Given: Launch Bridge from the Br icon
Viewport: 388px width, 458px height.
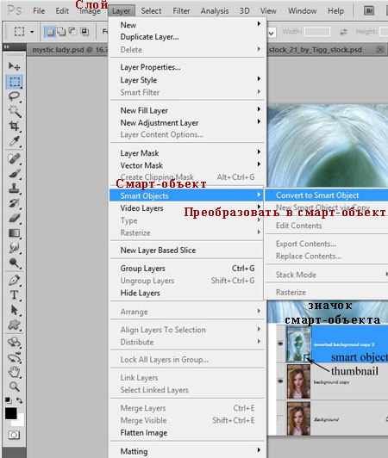Looking at the screenshot, I should point(369,11).
